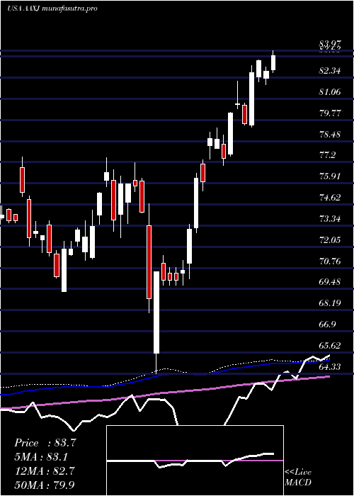
Task: Click the 65.62 price axis label
Action: point(330,346)
